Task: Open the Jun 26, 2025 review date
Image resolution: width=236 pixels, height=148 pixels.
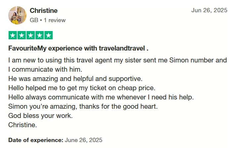Action: pyautogui.click(x=209, y=10)
